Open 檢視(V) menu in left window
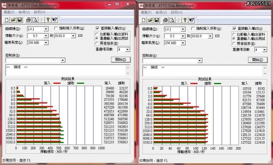273x165 pixels. [x=24, y=12]
